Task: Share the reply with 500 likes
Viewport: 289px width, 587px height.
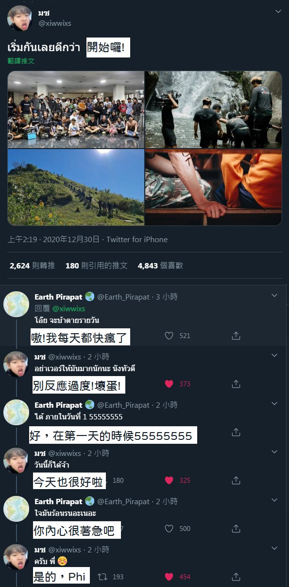Action: pos(236,529)
